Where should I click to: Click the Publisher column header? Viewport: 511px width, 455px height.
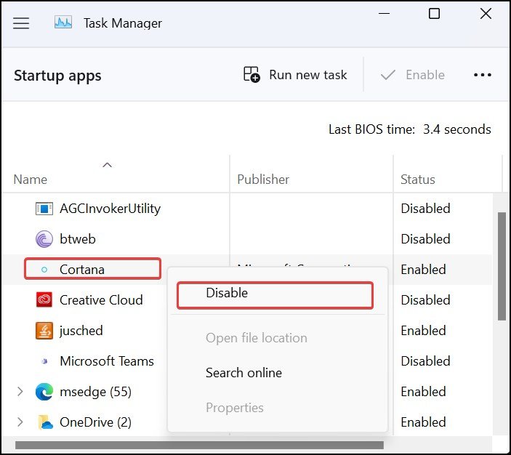(263, 180)
